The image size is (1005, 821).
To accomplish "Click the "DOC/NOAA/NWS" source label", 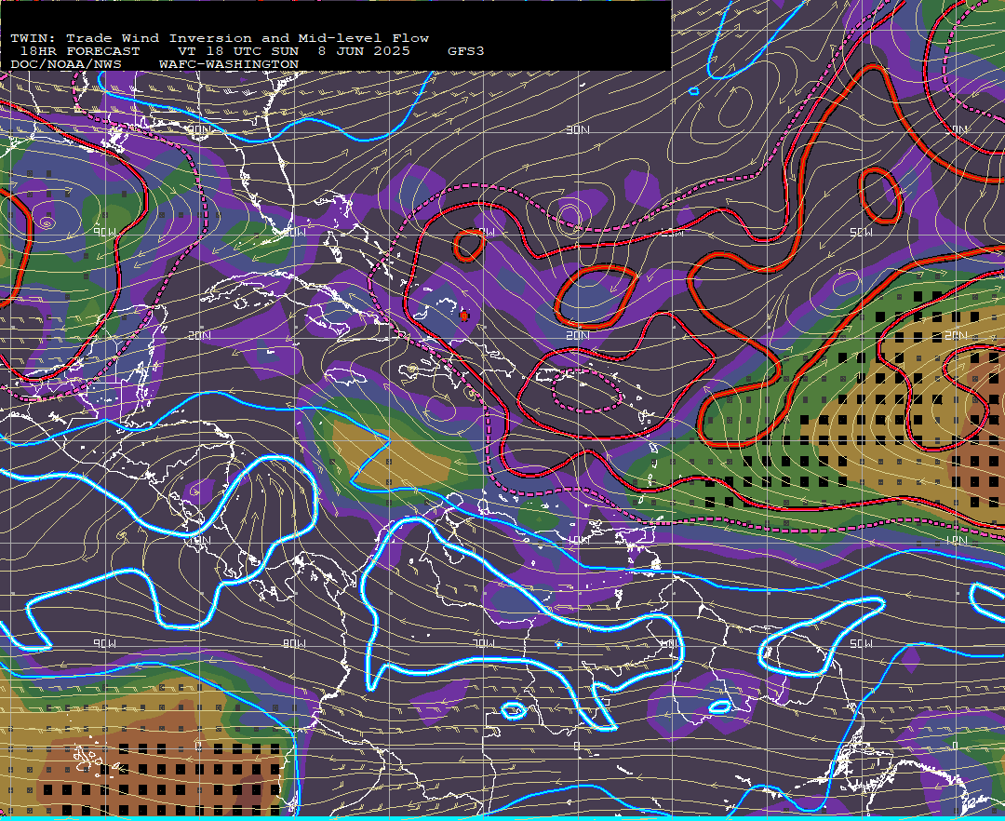I will coord(66,65).
